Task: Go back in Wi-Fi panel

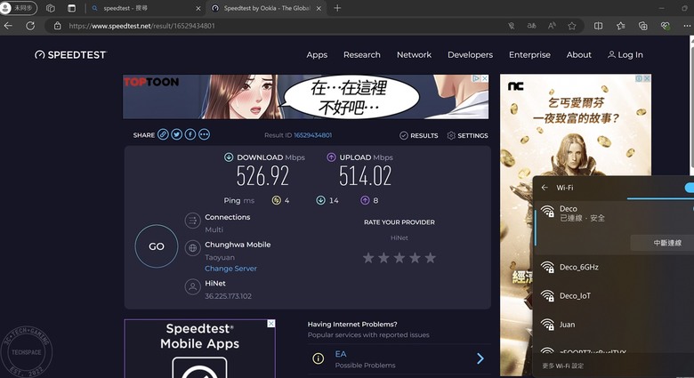Action: (545, 188)
